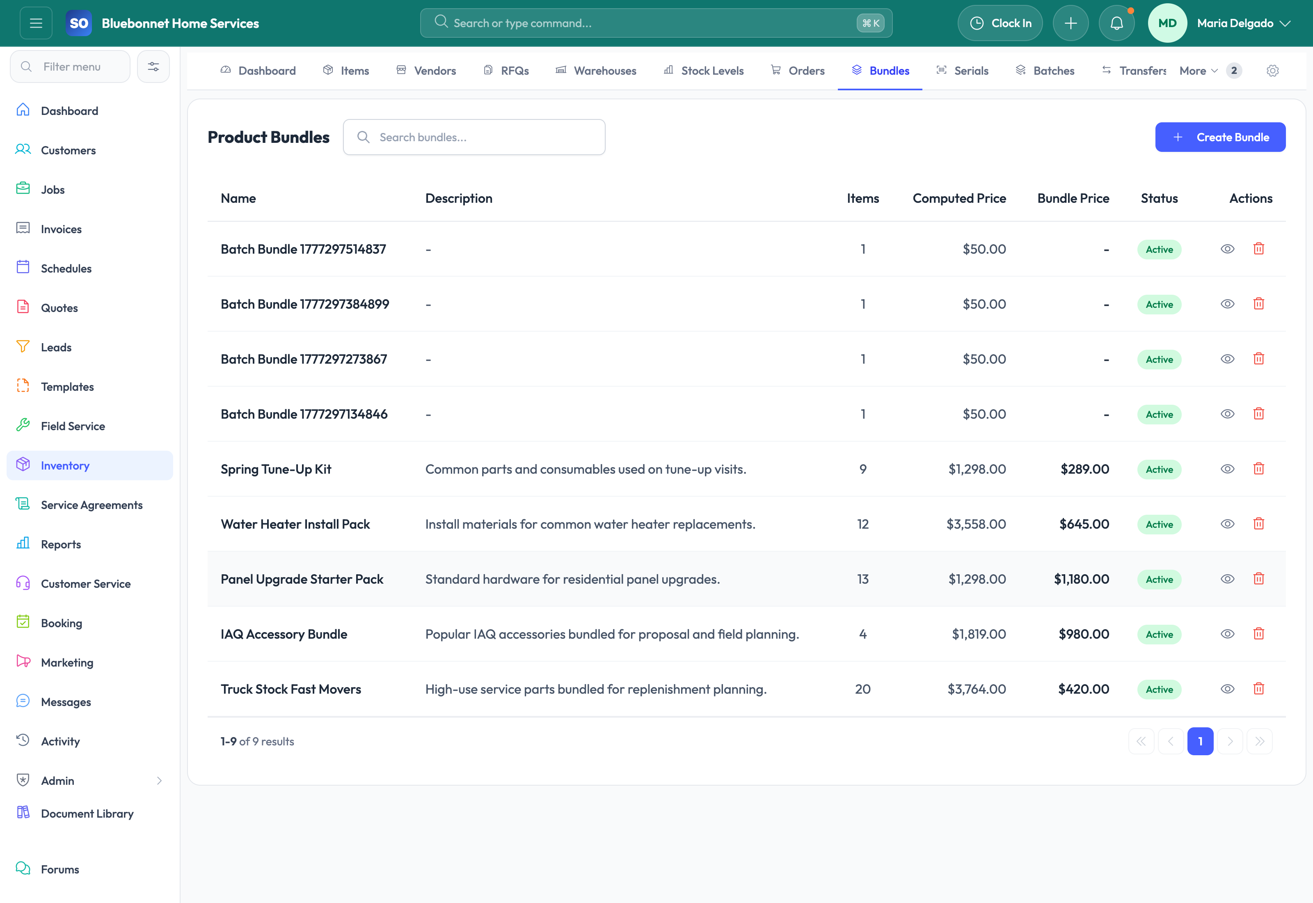This screenshot has height=903, width=1313.
Task: Click the MD user avatar
Action: coord(1167,23)
